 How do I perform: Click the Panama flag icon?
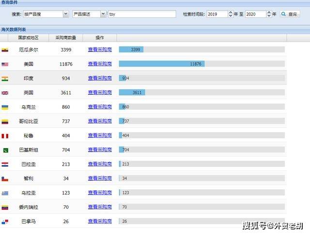(5, 222)
